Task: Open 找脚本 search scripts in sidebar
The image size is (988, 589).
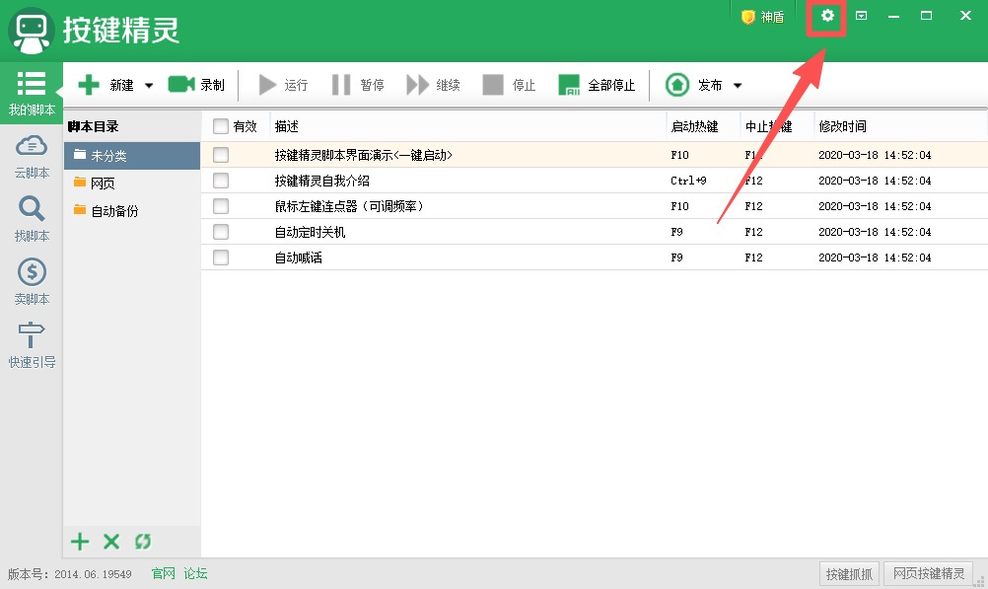Action: (32, 219)
